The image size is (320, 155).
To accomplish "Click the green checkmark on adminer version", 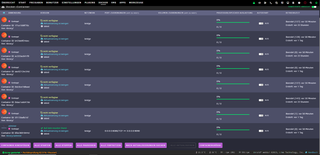I will coord(42,128).
